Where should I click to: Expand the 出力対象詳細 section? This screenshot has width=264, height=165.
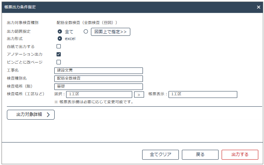[31, 115]
